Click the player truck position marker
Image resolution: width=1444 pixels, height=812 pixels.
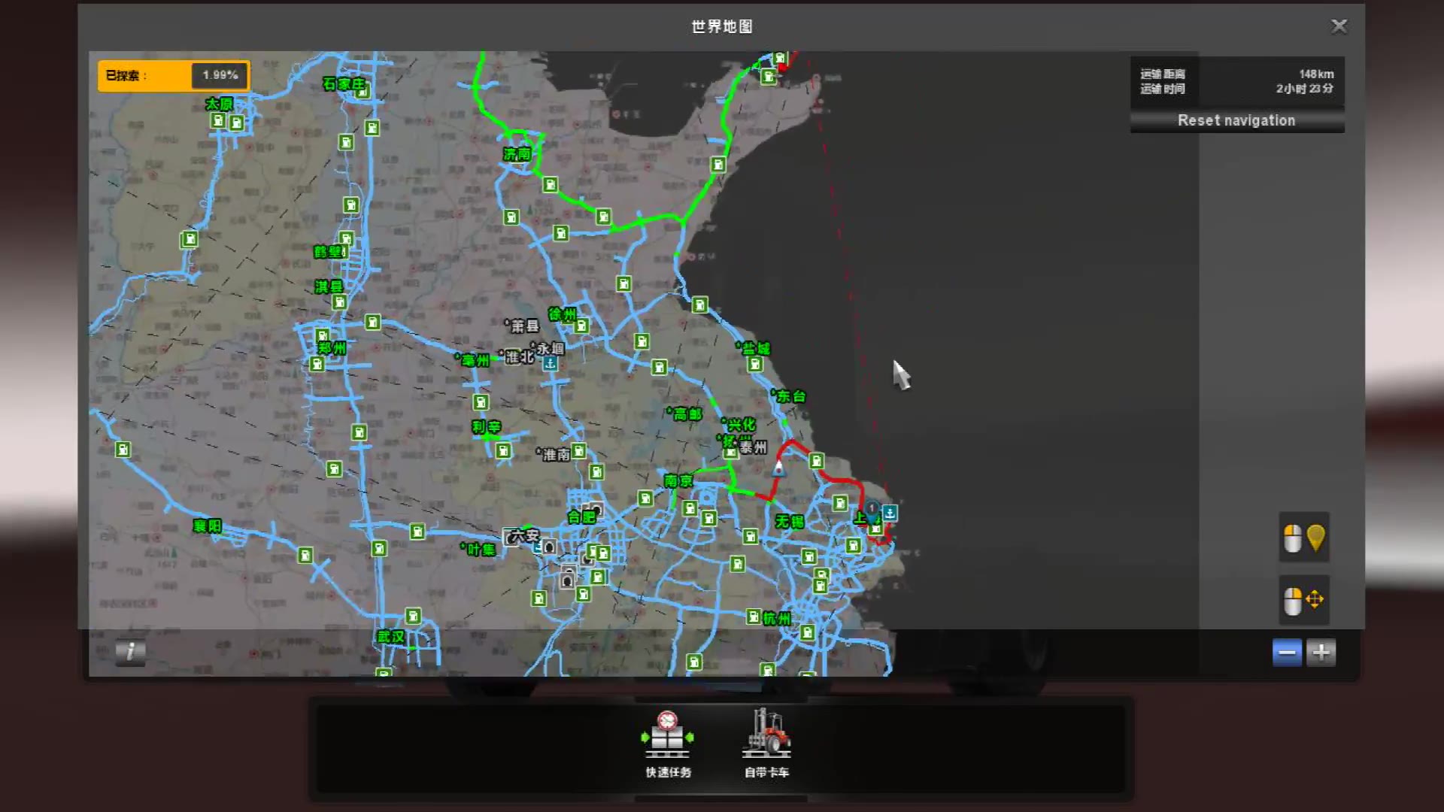coord(778,468)
